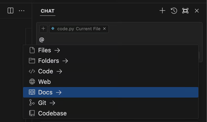Expand the Code submenu arrow
207x122 pixels.
(59, 71)
